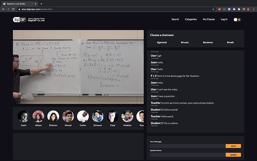Open the Categories menu
This screenshot has height=161, width=257.
click(x=191, y=19)
